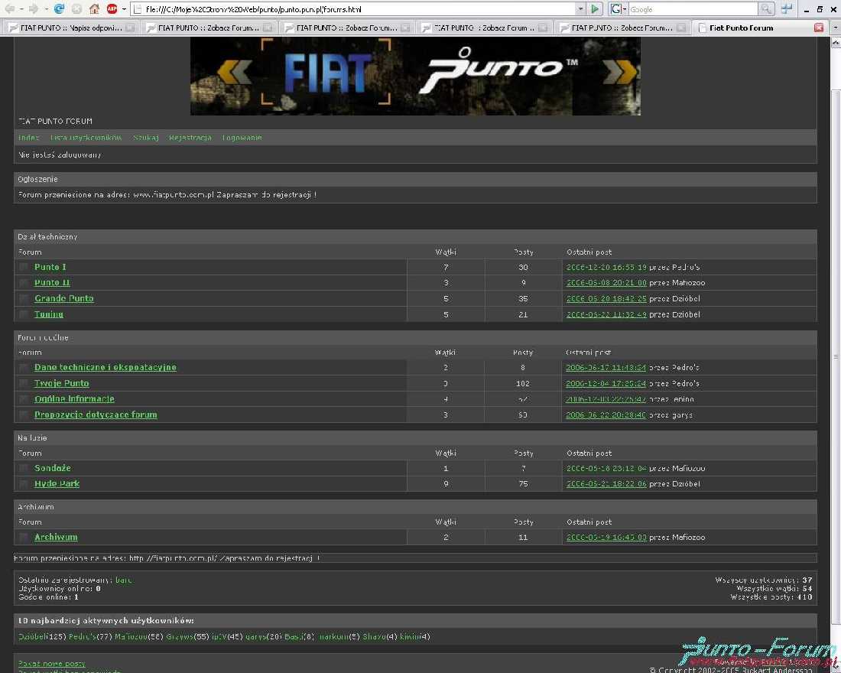This screenshot has width=841, height=673.
Task: Click the Stop loading icon
Action: pos(76,9)
